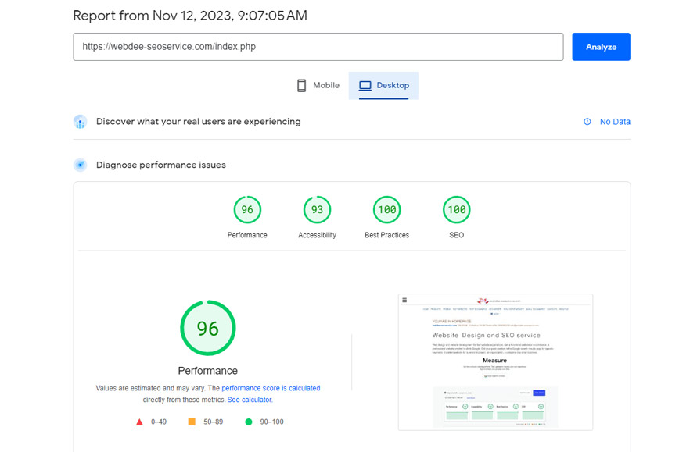Viewport: 697px width, 452px height.
Task: Open the No Data link
Action: (x=615, y=122)
